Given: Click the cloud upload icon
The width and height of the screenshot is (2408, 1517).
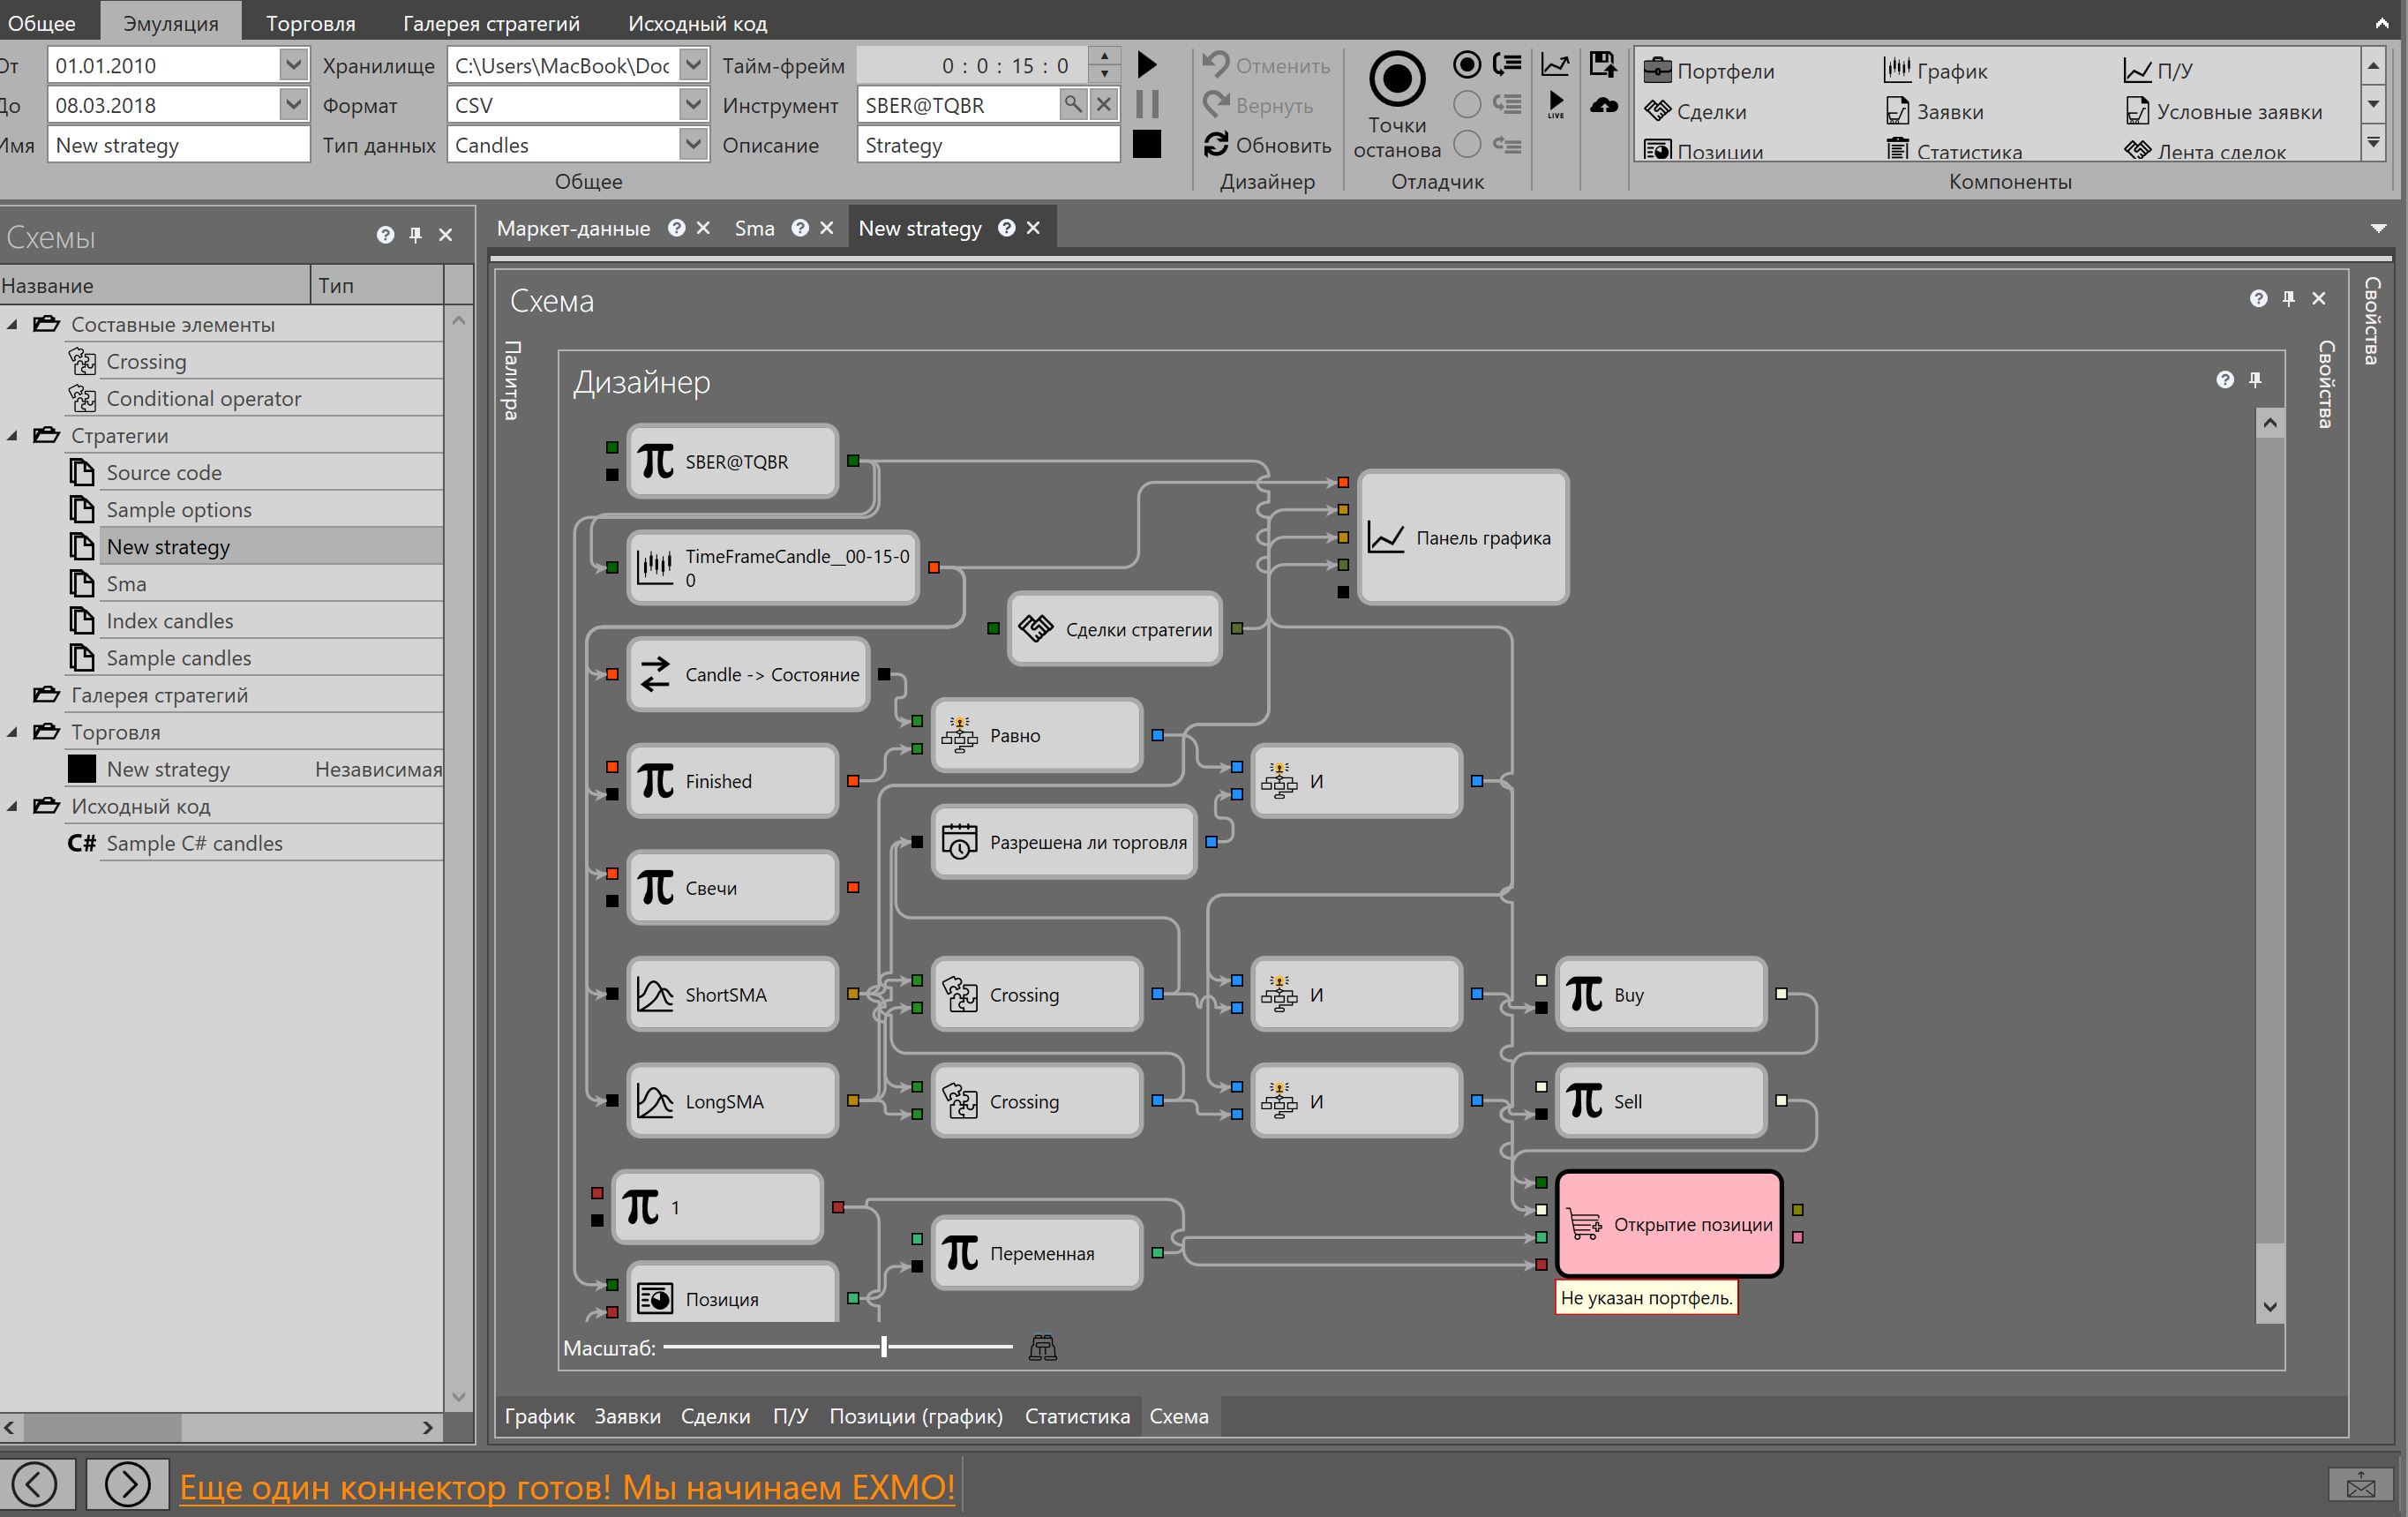Looking at the screenshot, I should click(1603, 104).
